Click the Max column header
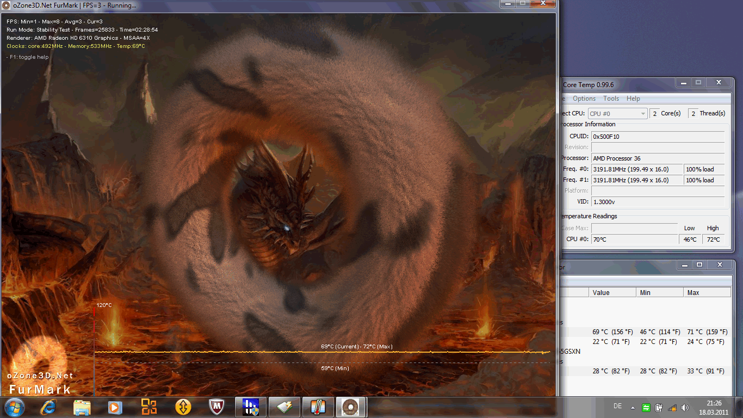The height and width of the screenshot is (418, 743). 707,293
